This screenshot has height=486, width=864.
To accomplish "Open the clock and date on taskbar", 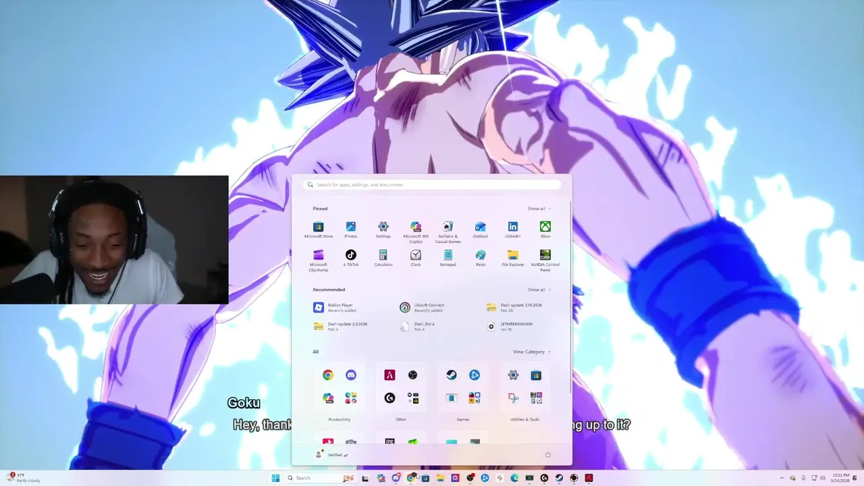I will (840, 478).
